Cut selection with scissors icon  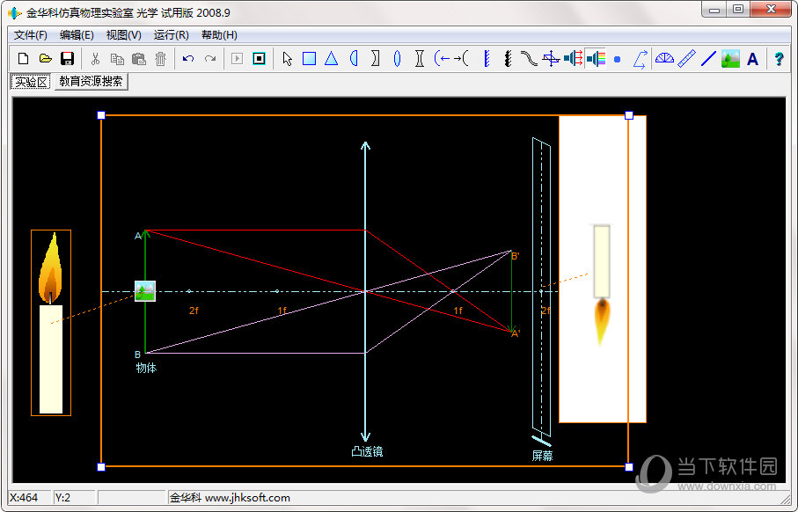click(x=95, y=59)
